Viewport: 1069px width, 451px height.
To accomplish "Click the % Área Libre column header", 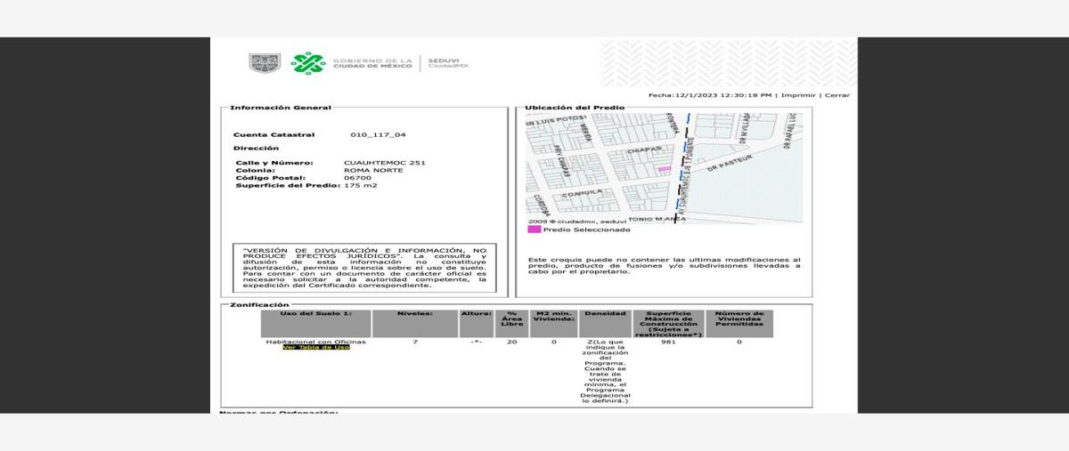I will pos(512,323).
